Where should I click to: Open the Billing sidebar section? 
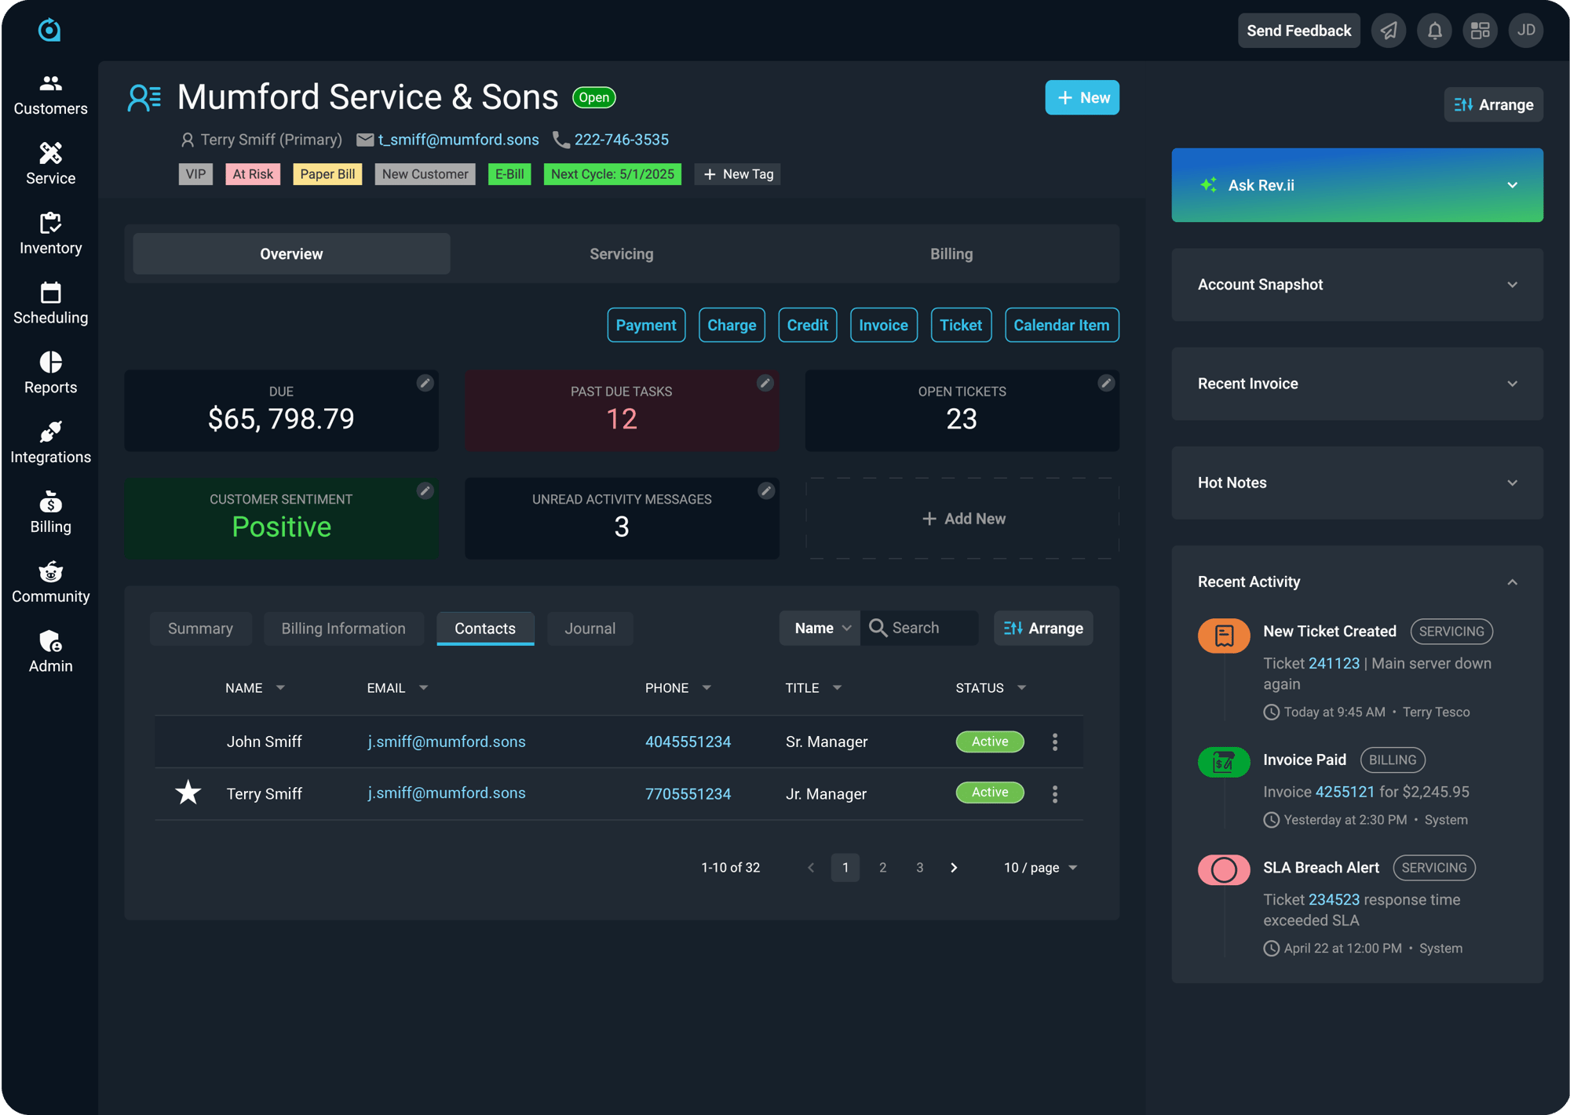pos(50,513)
